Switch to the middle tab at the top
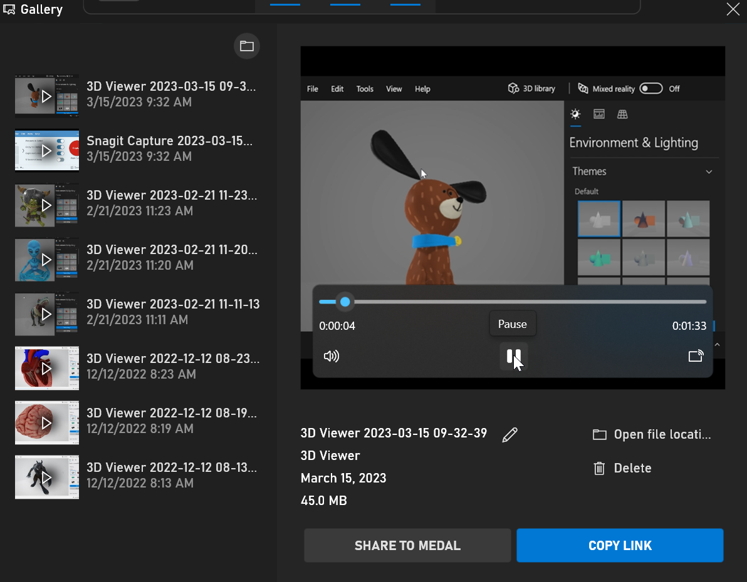The width and height of the screenshot is (747, 582). [x=345, y=5]
